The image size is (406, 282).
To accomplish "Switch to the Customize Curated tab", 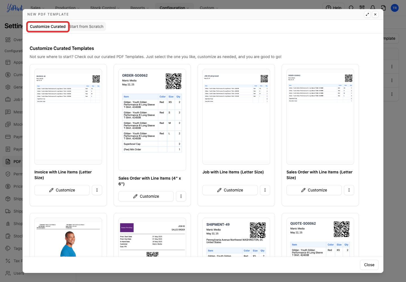I will [x=48, y=27].
